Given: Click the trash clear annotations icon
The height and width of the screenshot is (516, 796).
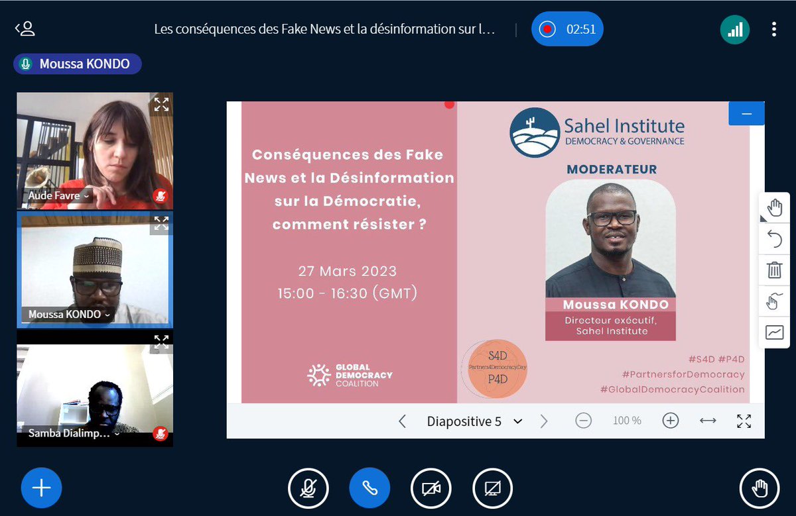Looking at the screenshot, I should click(x=774, y=270).
